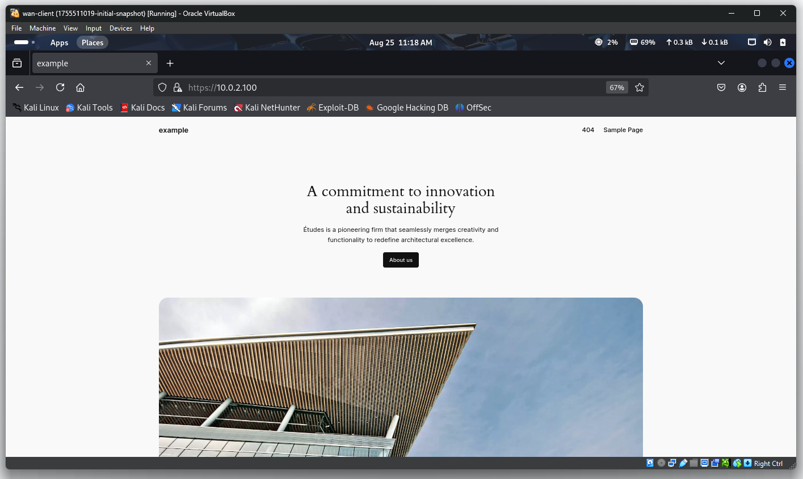Toggle system volume speaker icon
Screen dimensions: 803x479
(x=767, y=43)
